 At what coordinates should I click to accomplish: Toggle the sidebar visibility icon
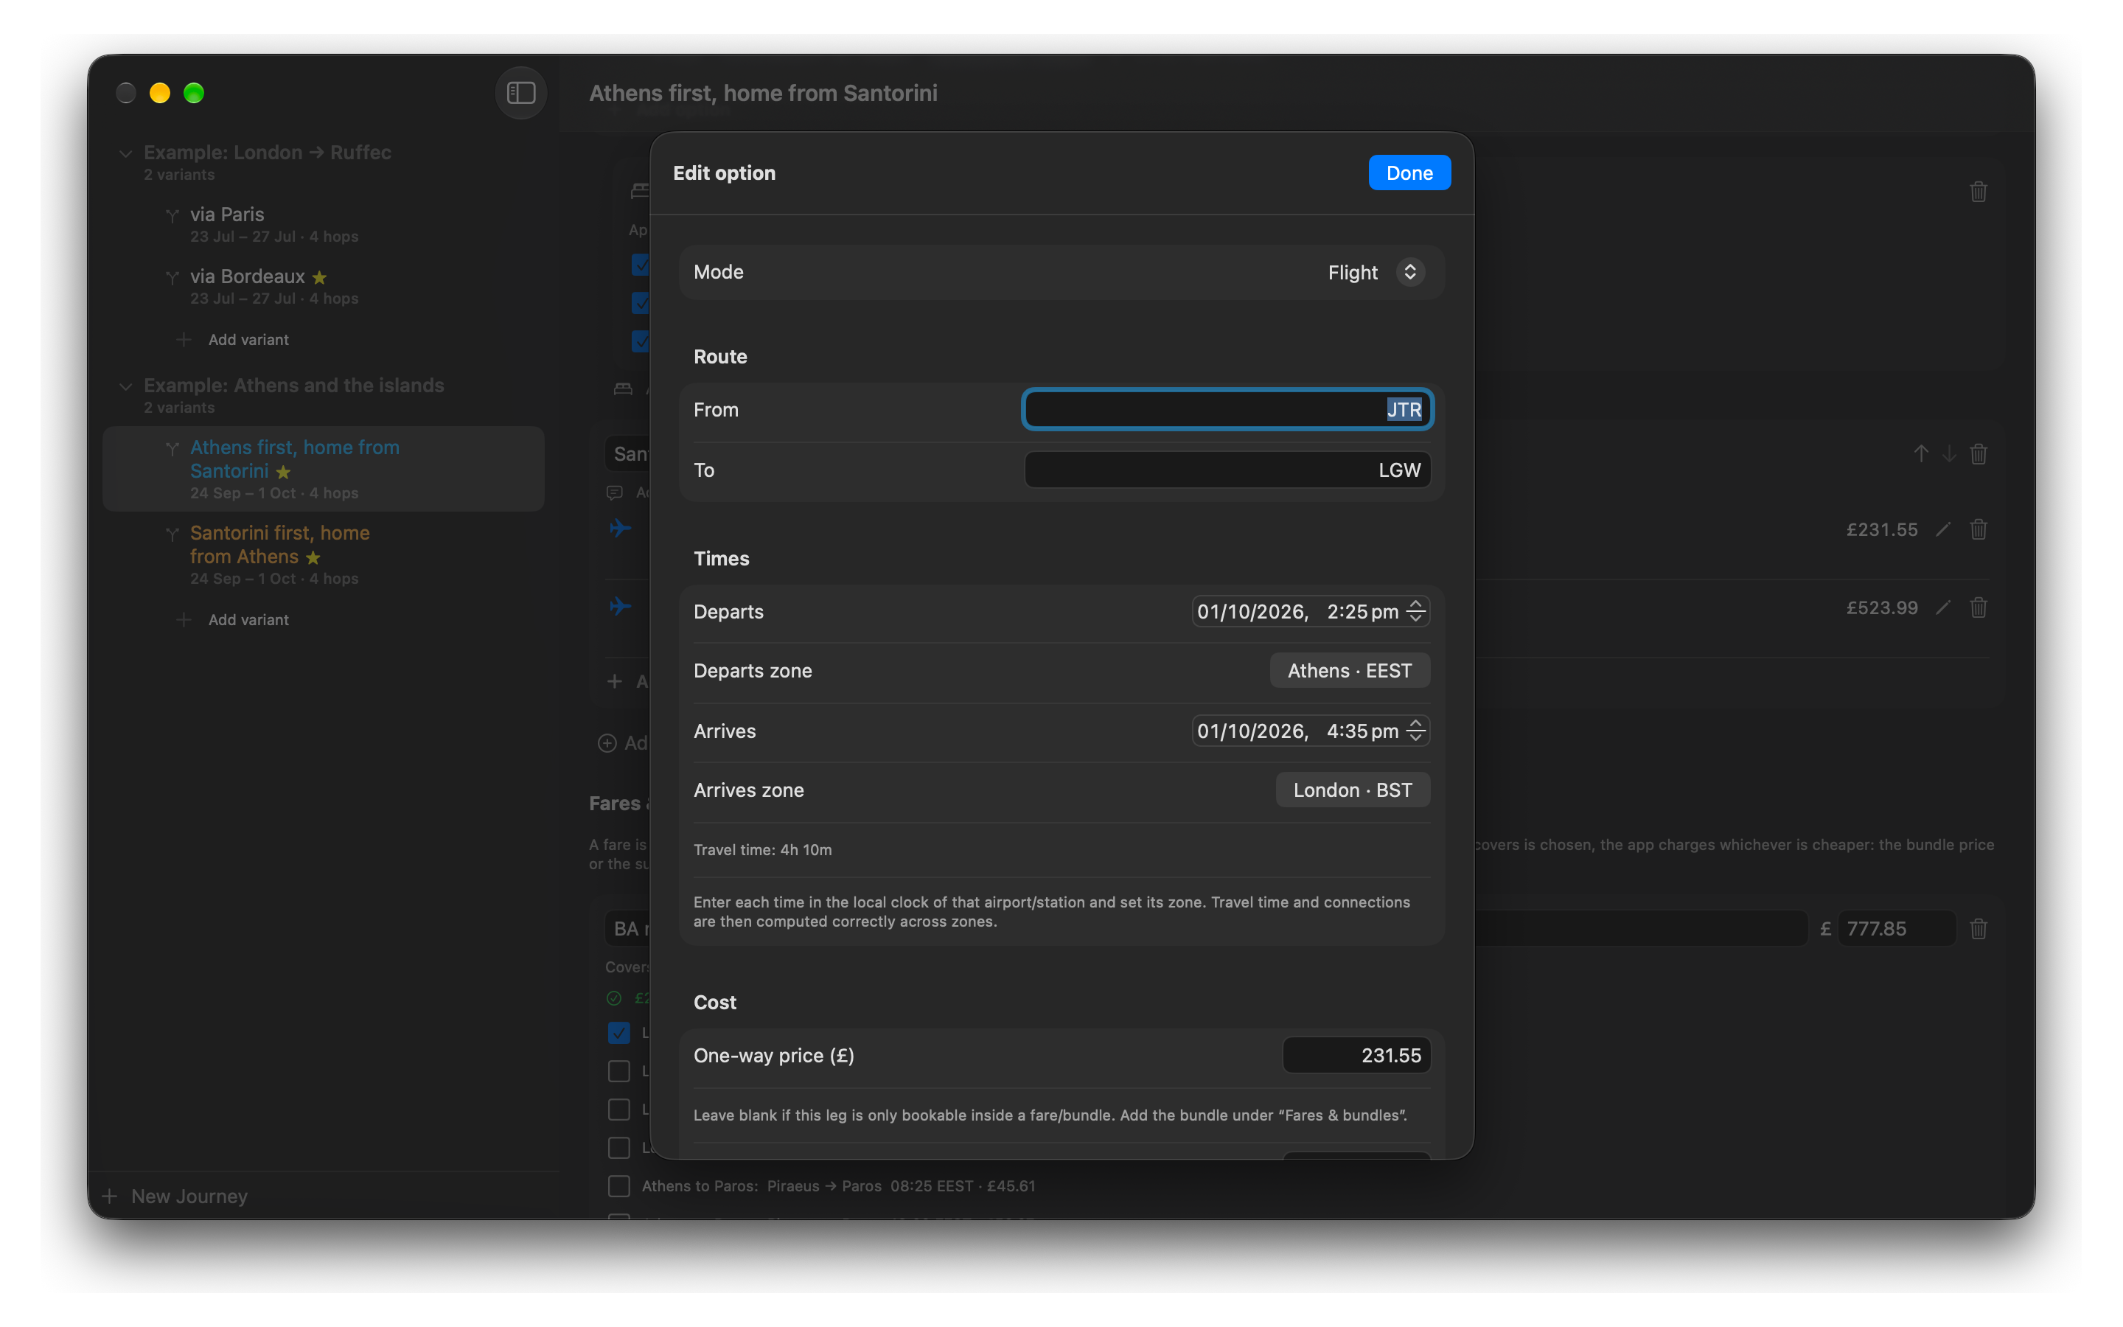coord(520,93)
